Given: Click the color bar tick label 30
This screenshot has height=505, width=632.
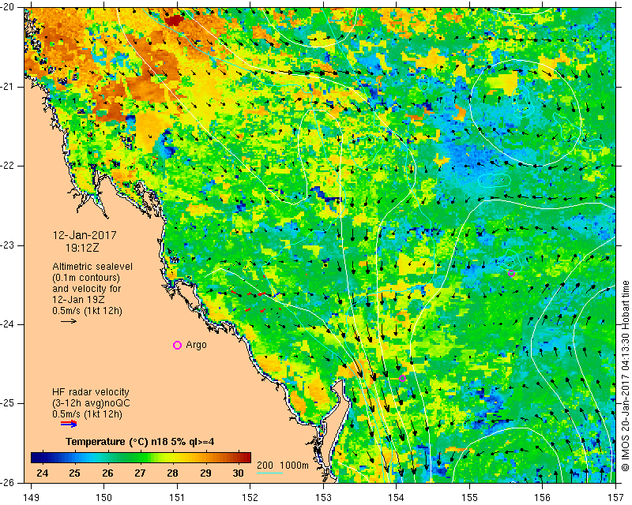Looking at the screenshot, I should (x=239, y=473).
